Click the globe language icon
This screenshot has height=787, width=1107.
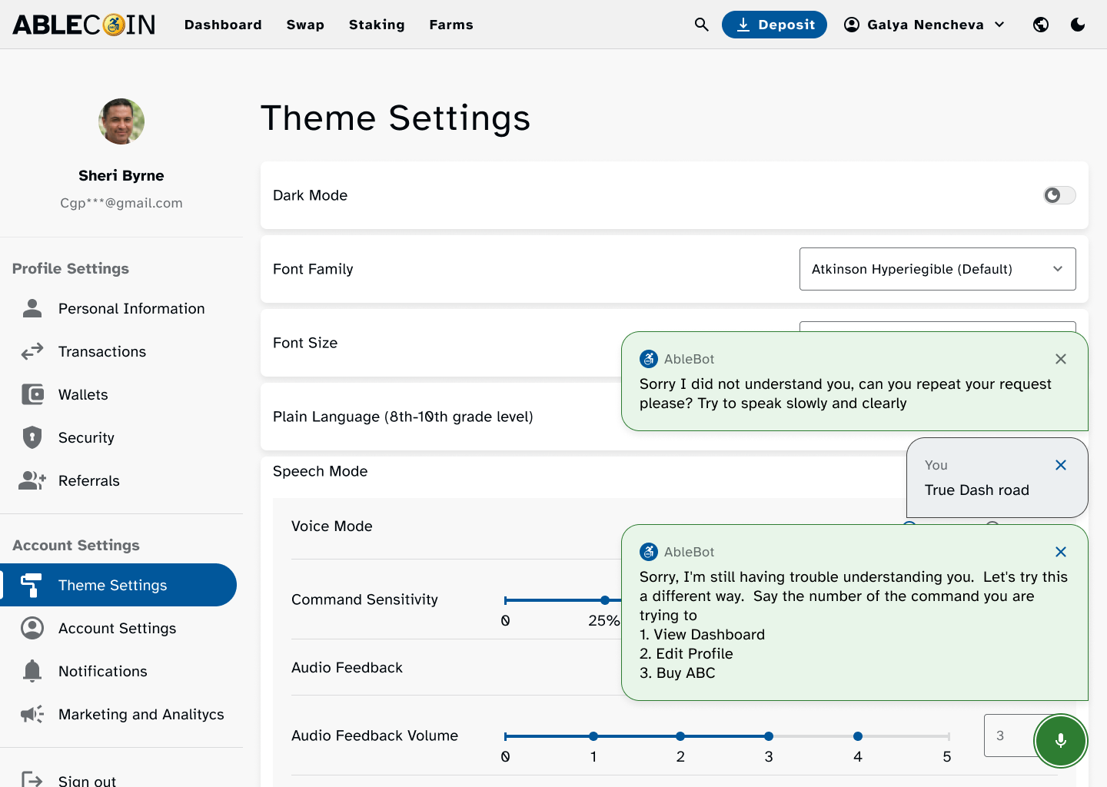[1041, 25]
